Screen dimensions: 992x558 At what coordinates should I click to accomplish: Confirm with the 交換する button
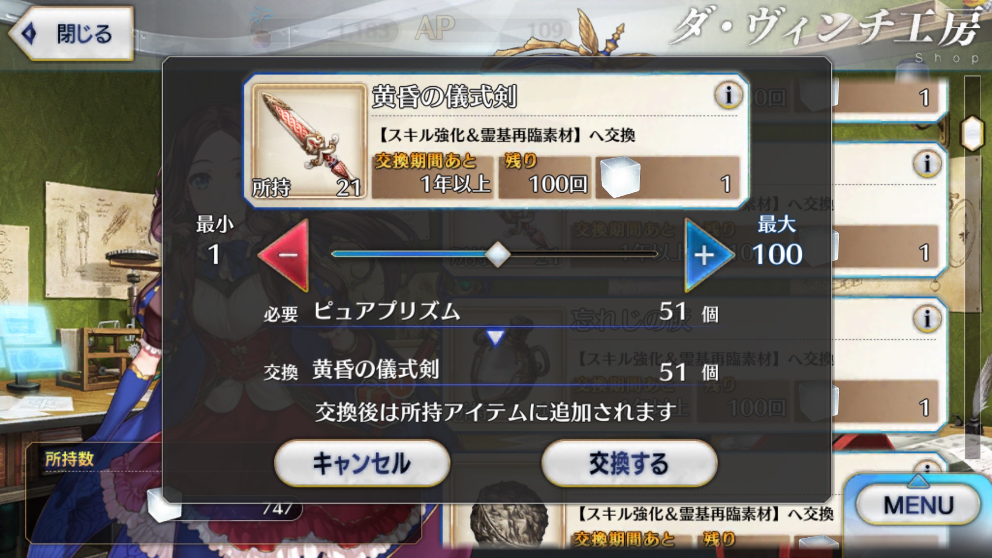629,463
